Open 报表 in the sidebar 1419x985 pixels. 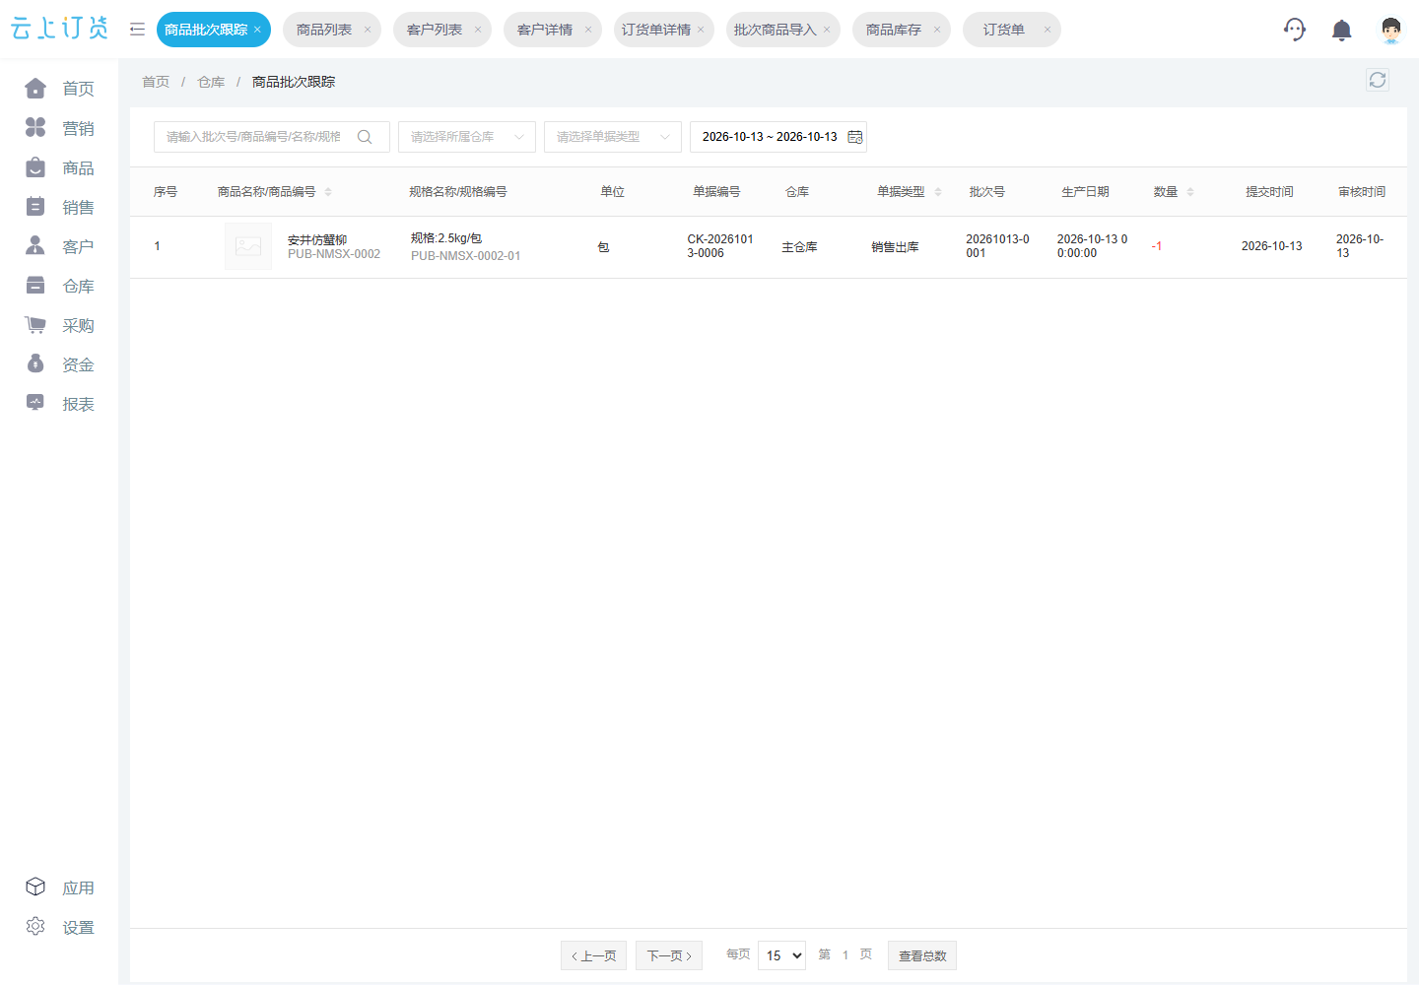(59, 404)
